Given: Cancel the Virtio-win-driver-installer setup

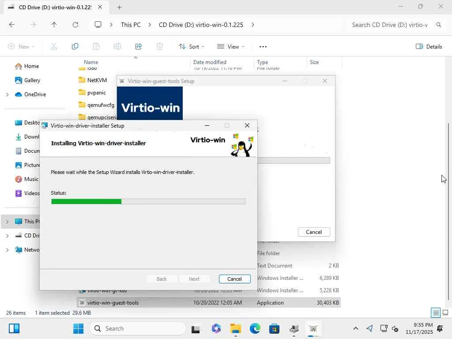Looking at the screenshot, I should coord(234,279).
